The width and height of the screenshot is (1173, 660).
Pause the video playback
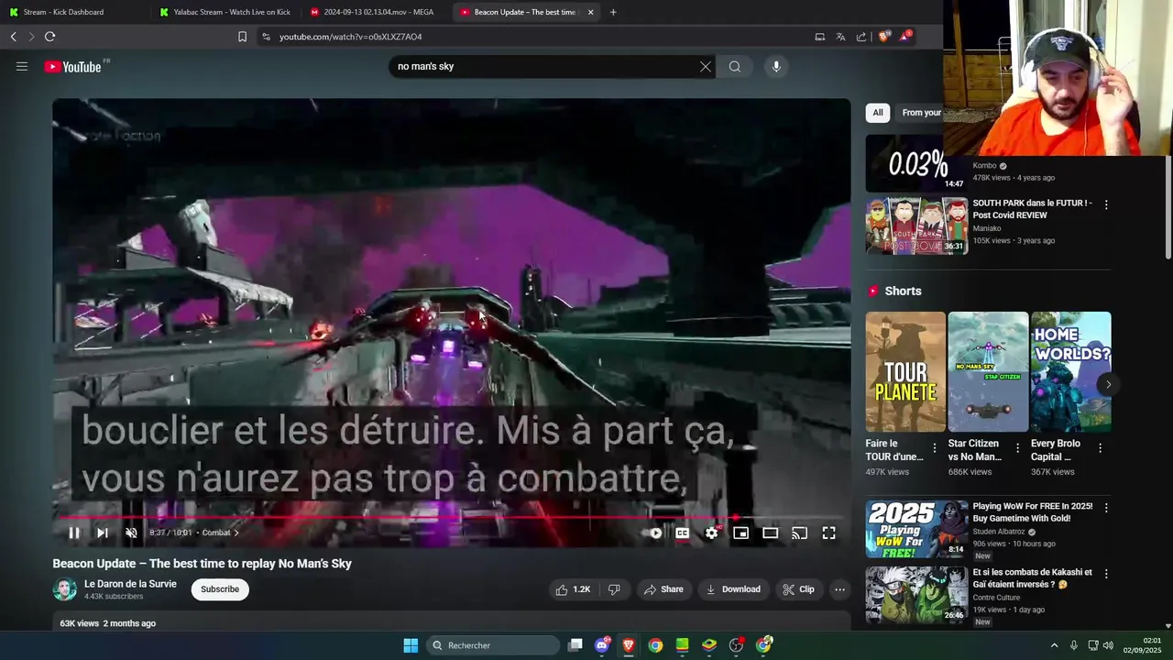pos(74,533)
